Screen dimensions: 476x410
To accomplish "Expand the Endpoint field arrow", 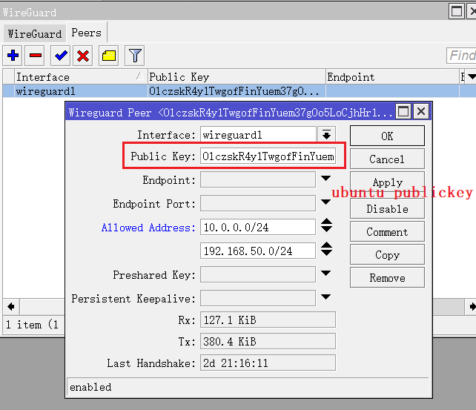I will (326, 179).
